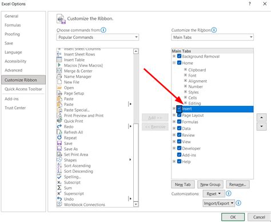Screen dimensions: 271x222
Task: Click the Move Down arrow button
Action: click(x=261, y=126)
